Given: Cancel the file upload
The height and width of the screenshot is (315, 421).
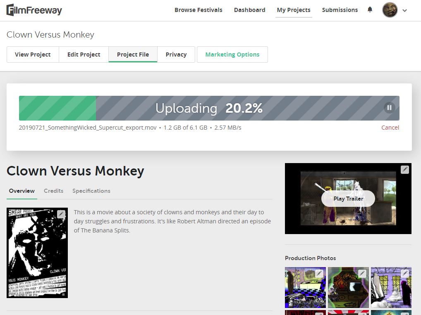Looking at the screenshot, I should [390, 128].
